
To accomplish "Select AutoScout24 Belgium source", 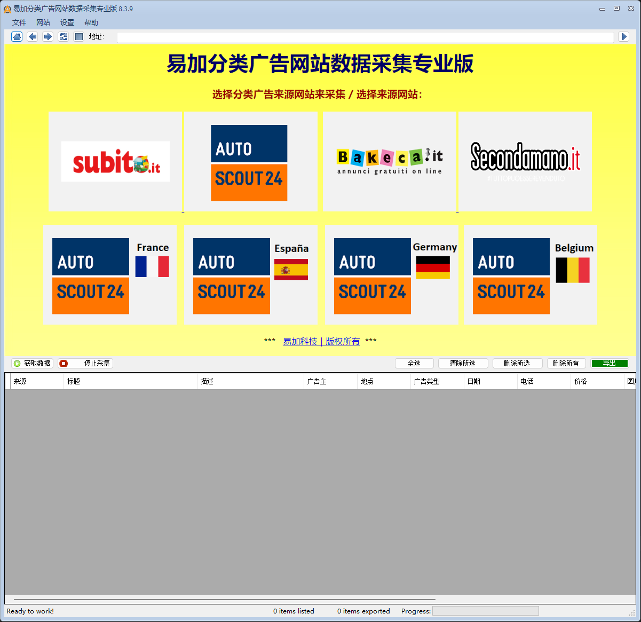I will 531,274.
